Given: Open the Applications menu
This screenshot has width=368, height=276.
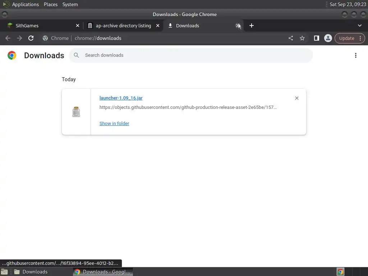Looking at the screenshot, I should pos(26,4).
